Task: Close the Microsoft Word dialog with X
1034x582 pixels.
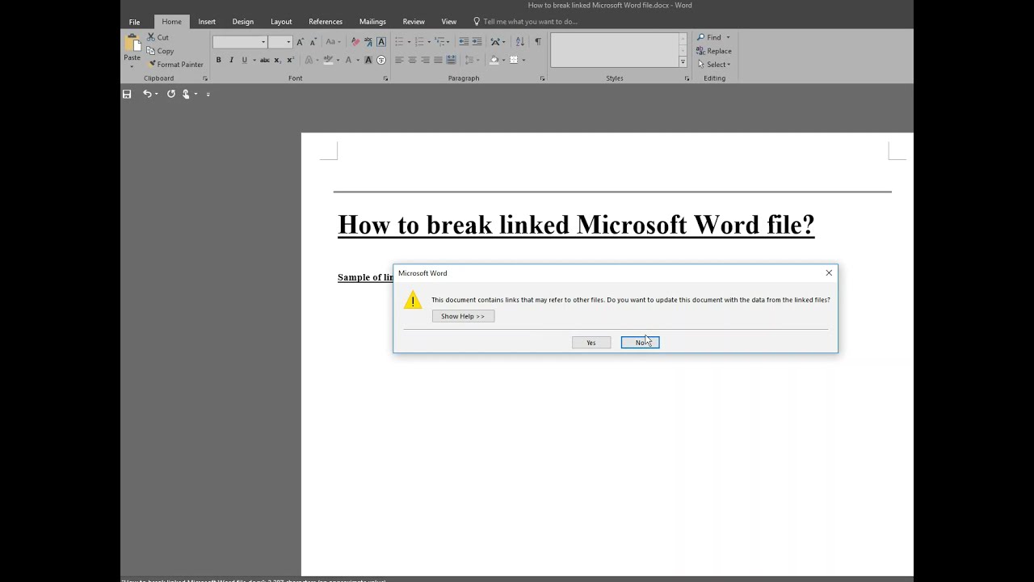Action: click(x=829, y=273)
